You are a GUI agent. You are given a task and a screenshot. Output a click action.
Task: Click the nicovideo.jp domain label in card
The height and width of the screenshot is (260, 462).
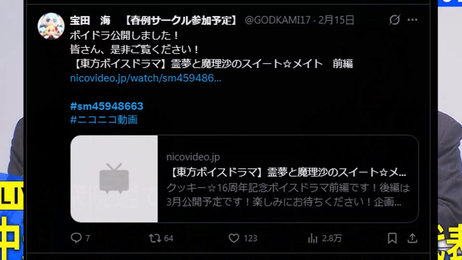point(193,157)
